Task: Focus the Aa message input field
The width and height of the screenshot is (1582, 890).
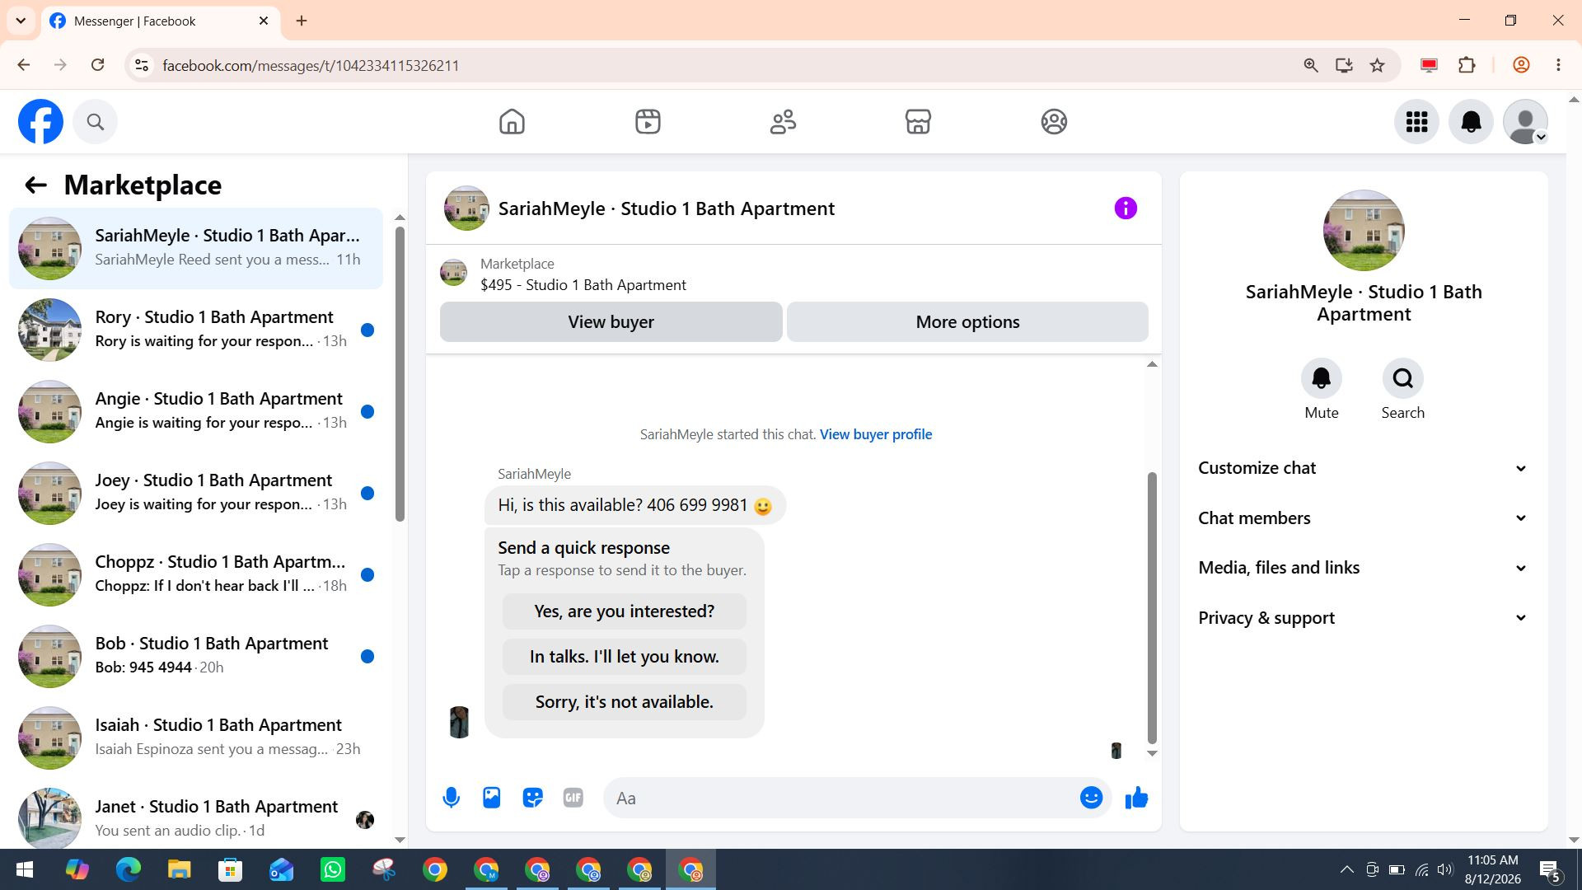Action: click(840, 798)
